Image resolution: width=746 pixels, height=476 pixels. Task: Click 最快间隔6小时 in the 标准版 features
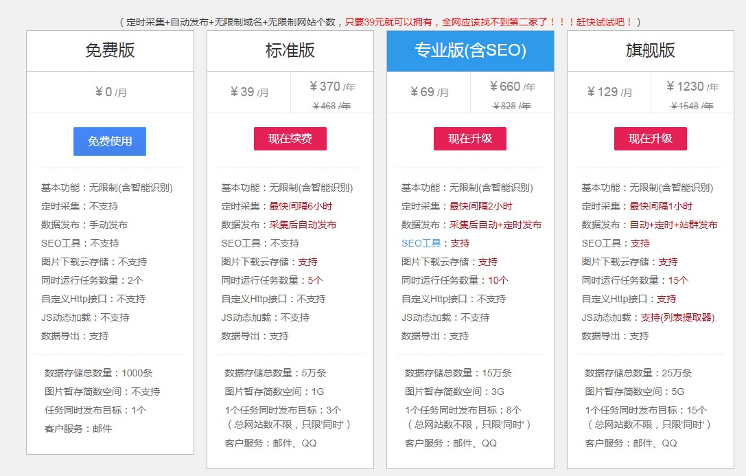point(301,206)
